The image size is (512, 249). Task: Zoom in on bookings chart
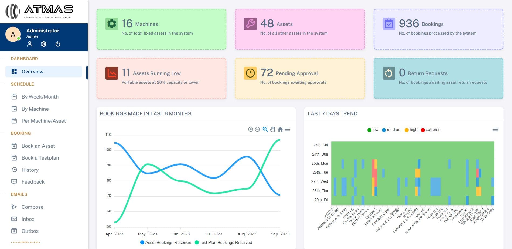pos(251,129)
